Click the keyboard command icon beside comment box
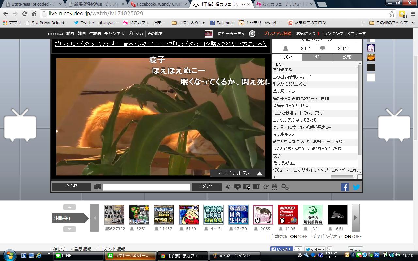 (x=97, y=187)
